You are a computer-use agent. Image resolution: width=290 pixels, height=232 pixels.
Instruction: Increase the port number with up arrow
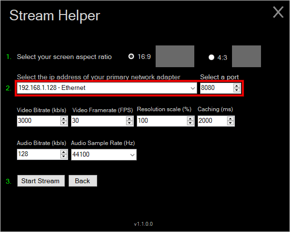tap(237, 86)
